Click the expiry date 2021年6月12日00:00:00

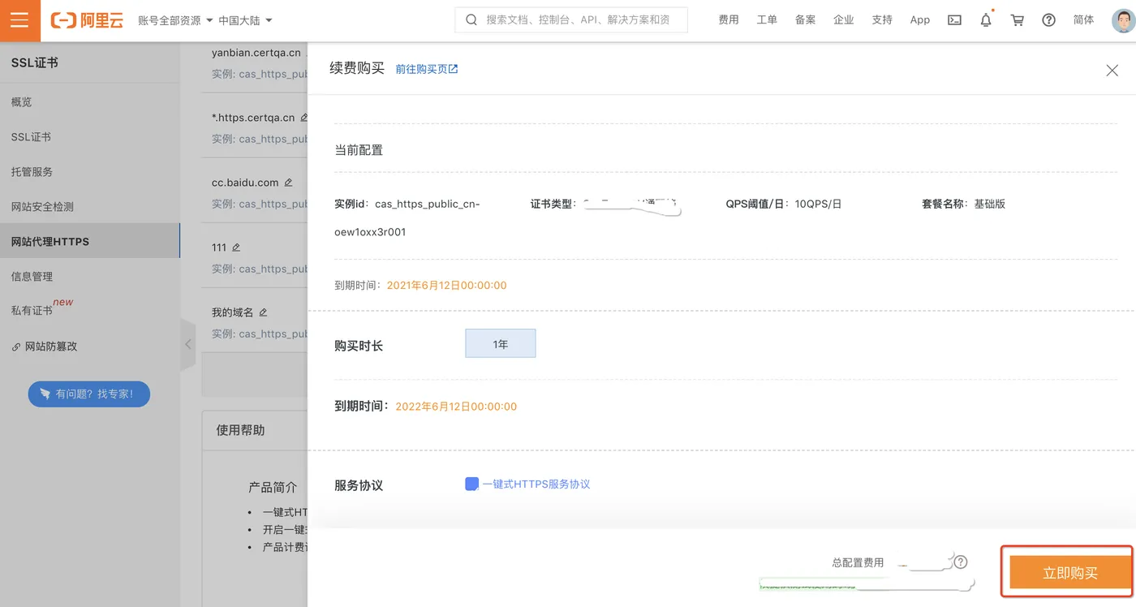(x=446, y=286)
